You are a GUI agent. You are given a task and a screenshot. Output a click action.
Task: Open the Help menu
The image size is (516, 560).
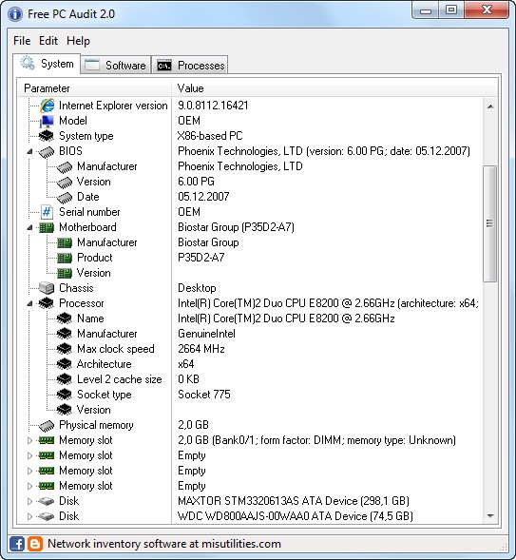78,41
